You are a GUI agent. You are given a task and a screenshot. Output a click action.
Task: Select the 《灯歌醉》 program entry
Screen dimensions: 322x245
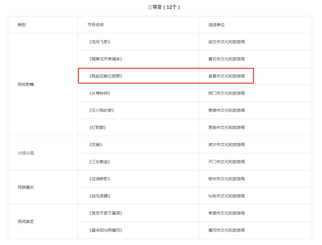[97, 128]
